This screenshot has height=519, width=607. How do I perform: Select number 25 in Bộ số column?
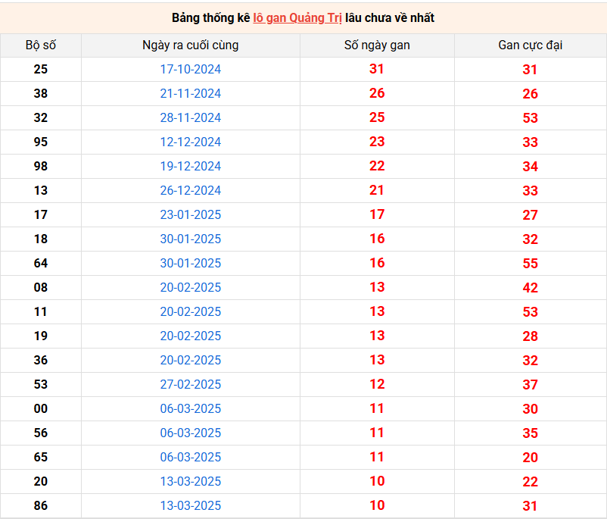[41, 70]
